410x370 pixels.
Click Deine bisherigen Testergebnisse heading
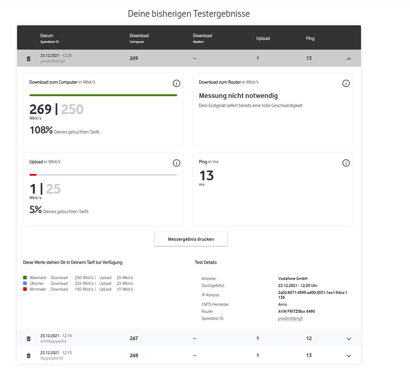189,14
